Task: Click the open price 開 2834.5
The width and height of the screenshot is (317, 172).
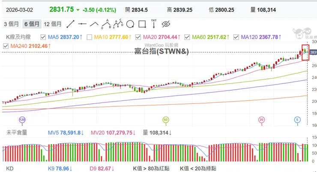Action: pyautogui.click(x=137, y=10)
